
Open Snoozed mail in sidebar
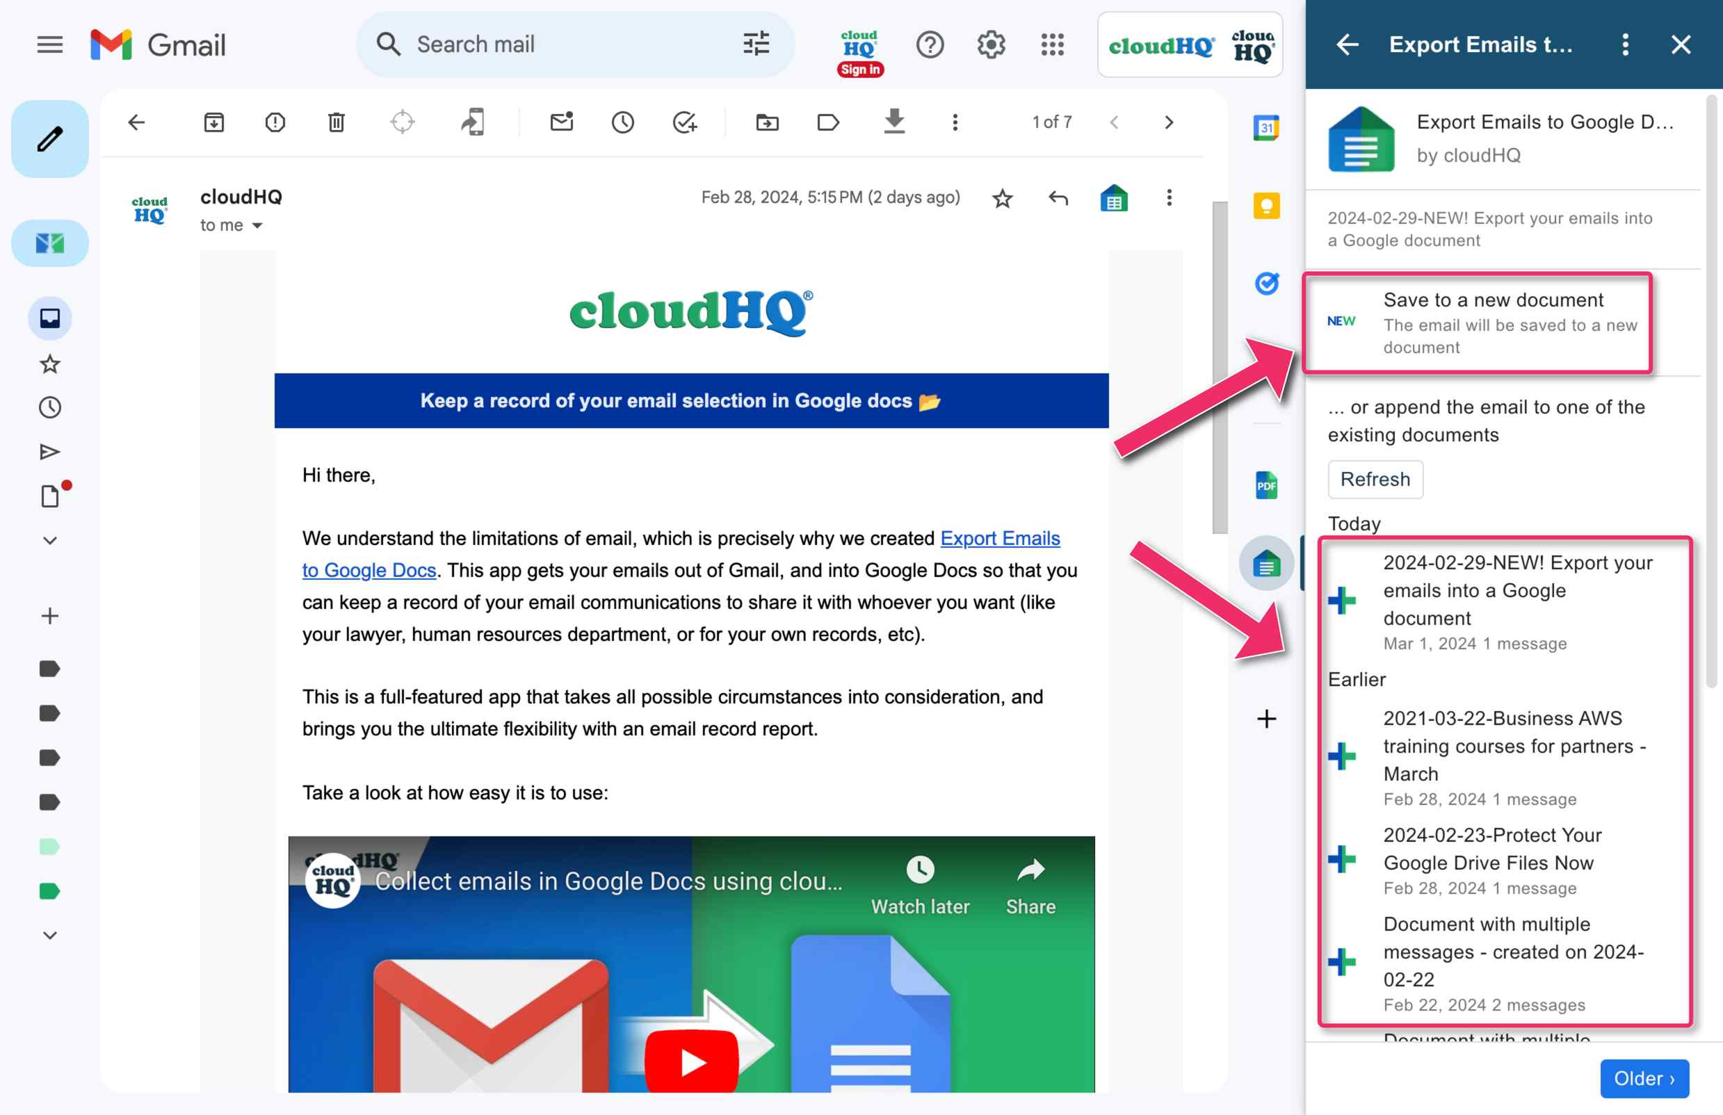tap(49, 407)
